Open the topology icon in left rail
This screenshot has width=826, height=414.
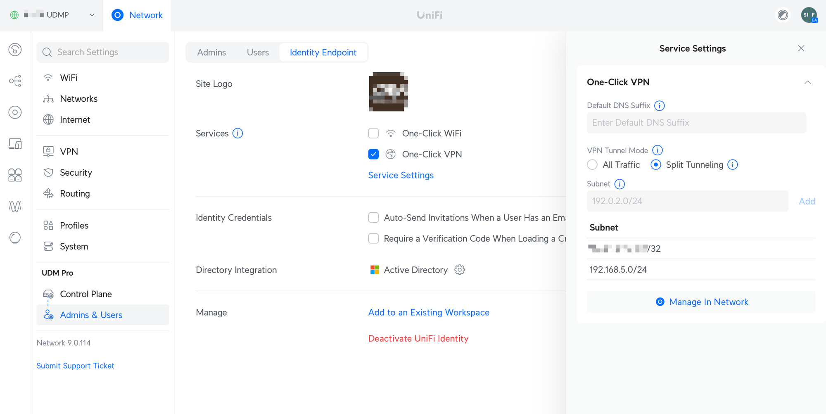15,81
